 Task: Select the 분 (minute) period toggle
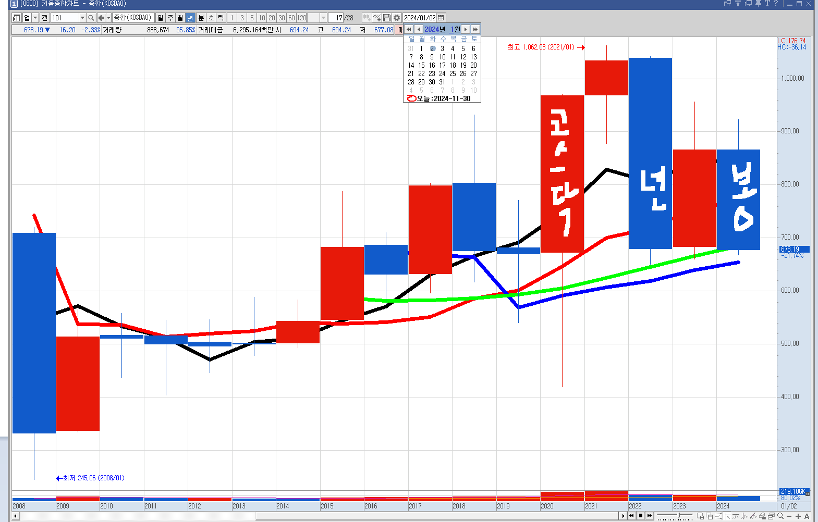pyautogui.click(x=201, y=18)
